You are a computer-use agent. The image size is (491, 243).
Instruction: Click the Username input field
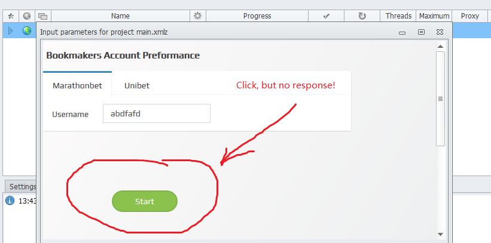(157, 113)
